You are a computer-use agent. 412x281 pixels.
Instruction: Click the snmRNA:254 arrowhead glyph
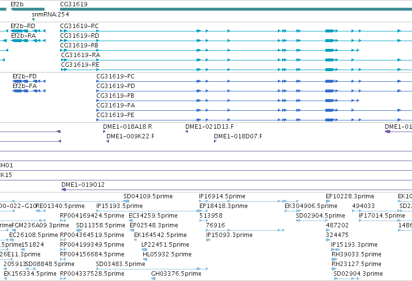(33, 19)
